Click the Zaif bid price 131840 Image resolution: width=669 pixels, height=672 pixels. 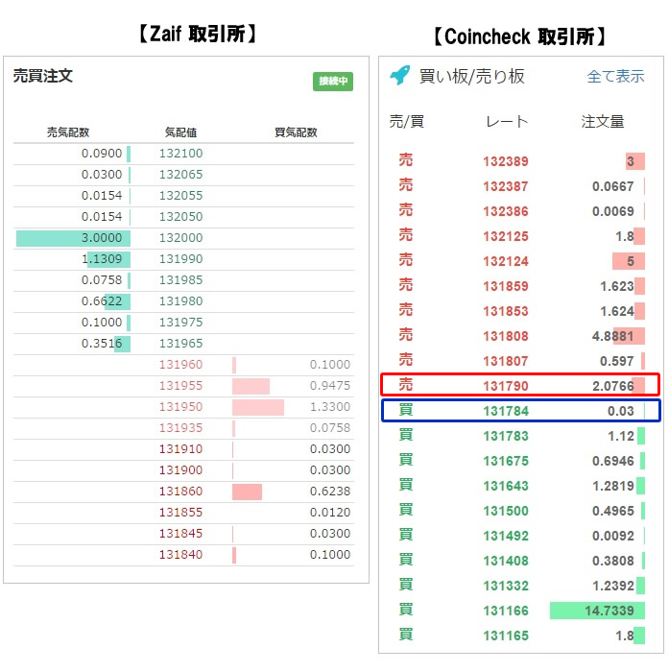click(x=180, y=555)
